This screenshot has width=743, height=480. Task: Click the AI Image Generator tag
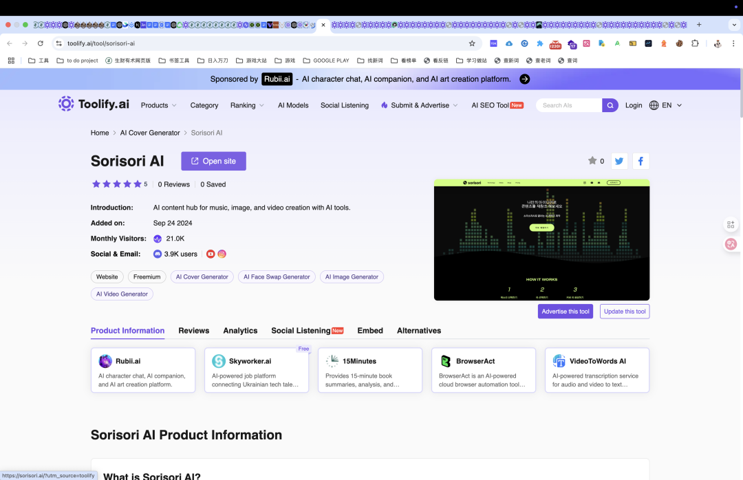pyautogui.click(x=352, y=276)
